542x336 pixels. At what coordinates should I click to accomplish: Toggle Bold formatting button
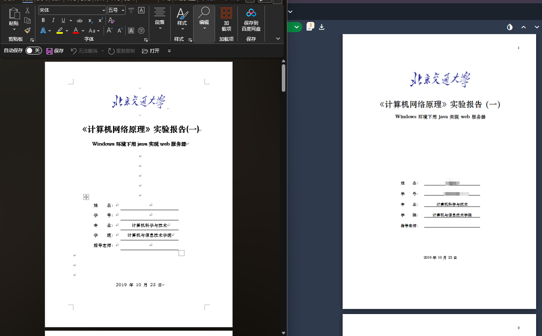[x=43, y=20]
